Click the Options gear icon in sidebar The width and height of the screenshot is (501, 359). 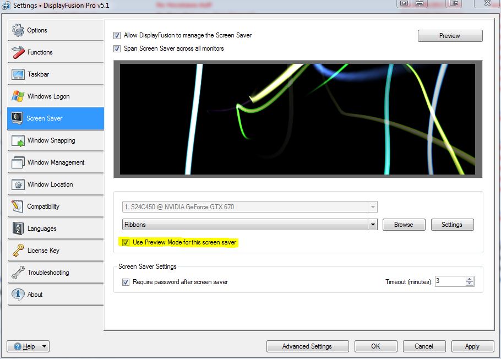[x=18, y=30]
